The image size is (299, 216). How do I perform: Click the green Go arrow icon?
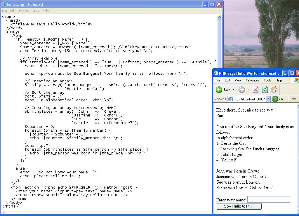point(275,99)
